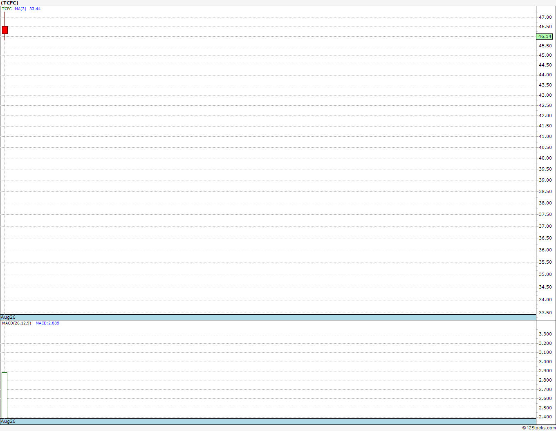The width and height of the screenshot is (556, 431).
Task: Click the MACD(26,12,9) indicator label
Action: tap(16, 323)
